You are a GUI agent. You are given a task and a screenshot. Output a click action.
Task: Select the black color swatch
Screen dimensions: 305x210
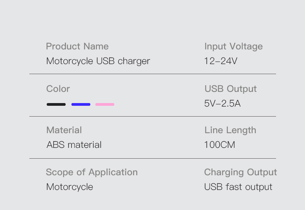56,104
